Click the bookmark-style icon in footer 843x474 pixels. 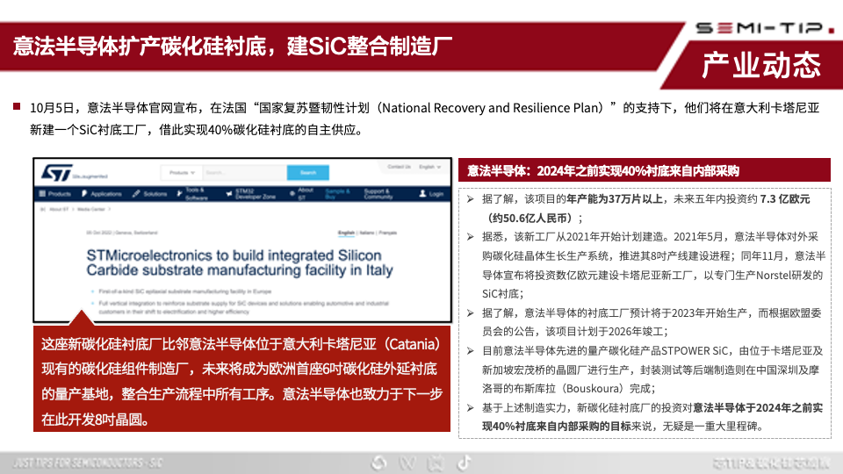pyautogui.click(x=436, y=463)
